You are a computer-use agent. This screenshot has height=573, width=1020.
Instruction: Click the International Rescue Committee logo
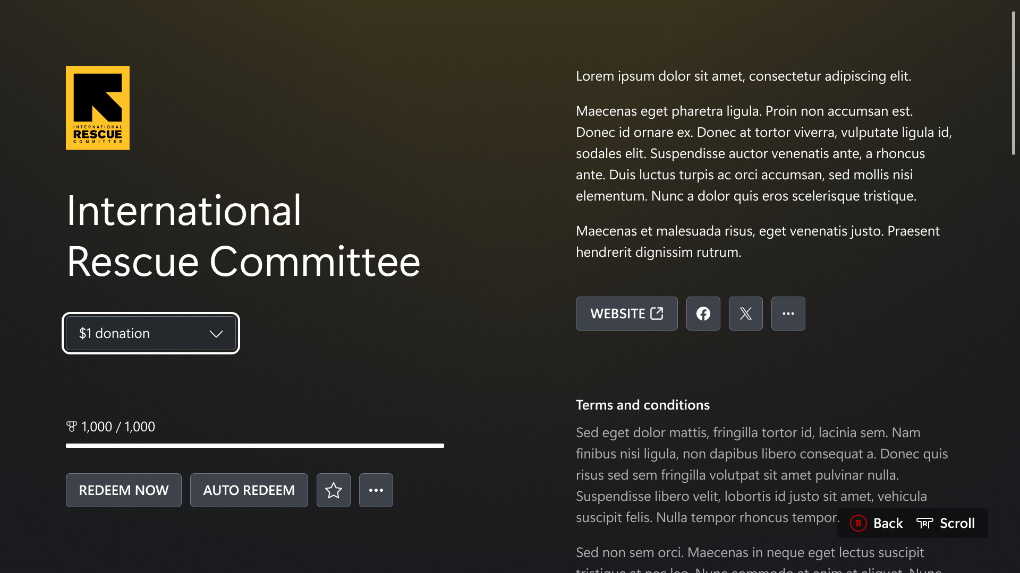point(98,108)
